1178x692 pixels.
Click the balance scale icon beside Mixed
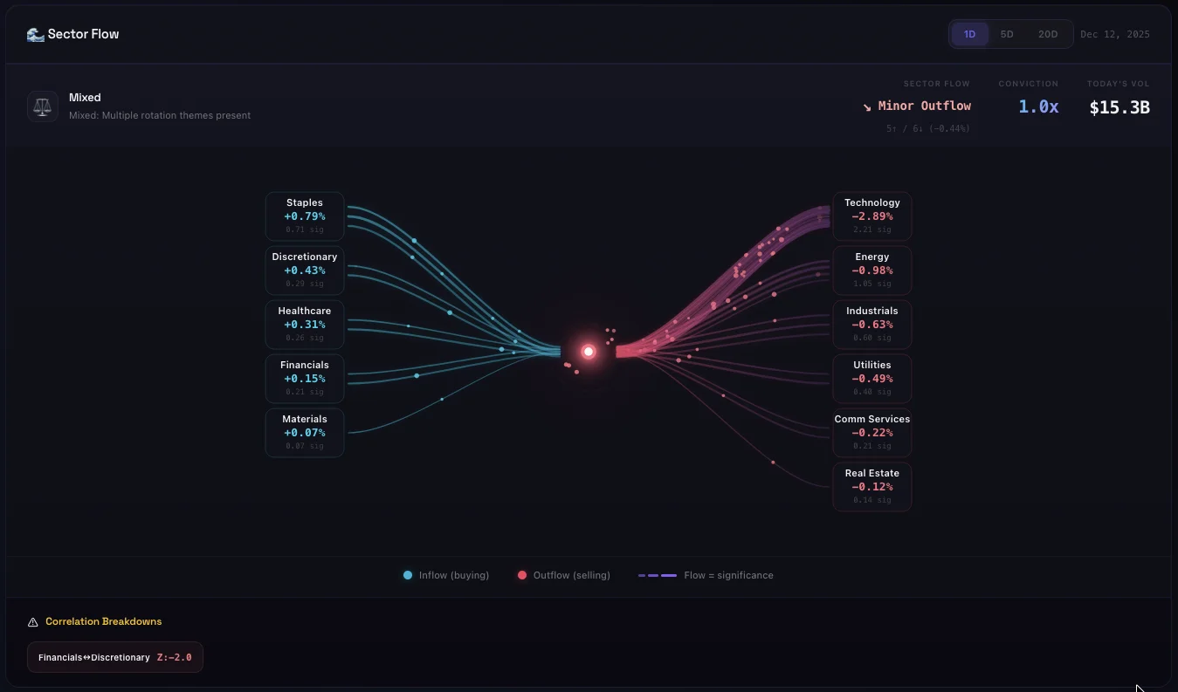pyautogui.click(x=42, y=106)
